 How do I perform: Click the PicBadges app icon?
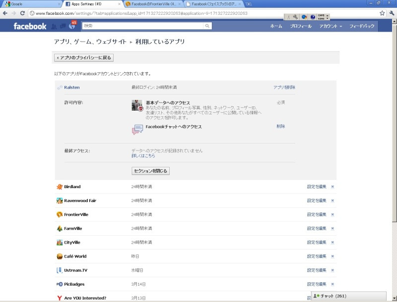click(x=60, y=284)
